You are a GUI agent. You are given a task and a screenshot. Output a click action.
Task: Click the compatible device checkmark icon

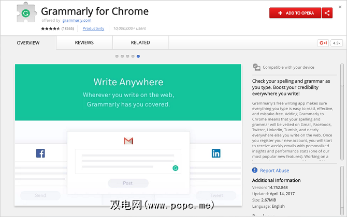pos(256,67)
